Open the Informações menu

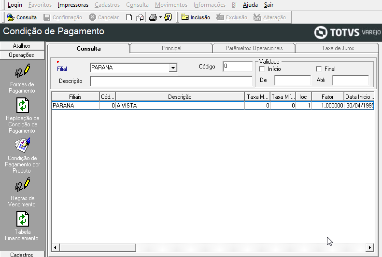point(210,5)
